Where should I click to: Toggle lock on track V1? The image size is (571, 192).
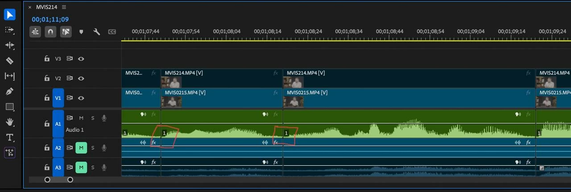coord(46,98)
